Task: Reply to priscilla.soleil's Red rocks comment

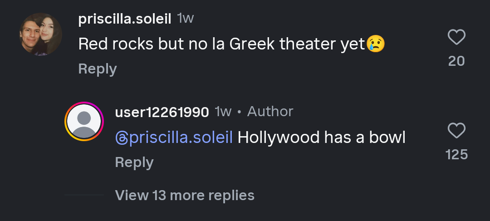Action: [98, 69]
